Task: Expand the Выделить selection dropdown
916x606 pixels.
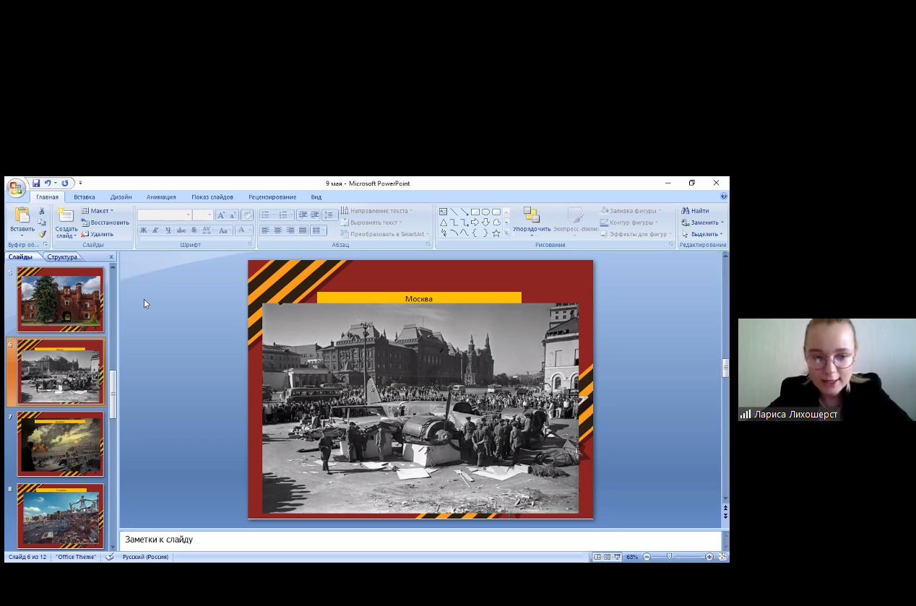Action: (x=703, y=234)
